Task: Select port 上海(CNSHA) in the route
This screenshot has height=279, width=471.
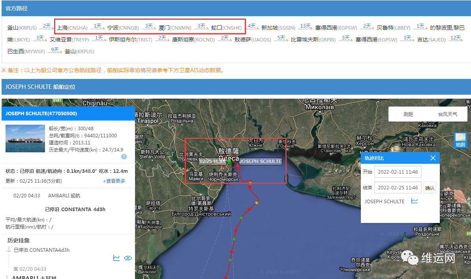Action: [x=72, y=28]
